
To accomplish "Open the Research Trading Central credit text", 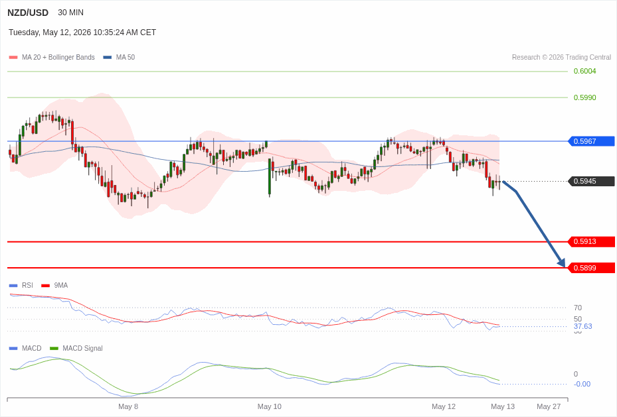I will (x=561, y=57).
